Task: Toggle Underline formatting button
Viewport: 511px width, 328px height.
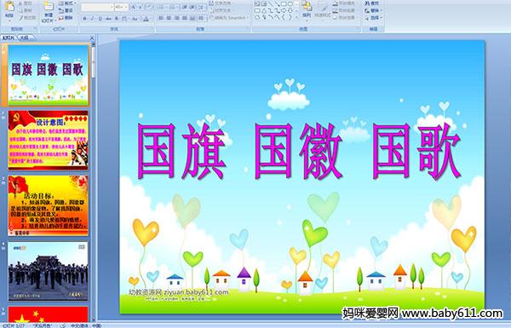Action: pyautogui.click(x=100, y=19)
